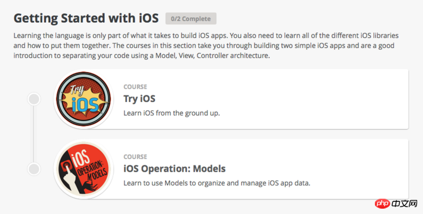Open the Try iOS course title
This screenshot has height=214, width=423.
click(x=140, y=99)
